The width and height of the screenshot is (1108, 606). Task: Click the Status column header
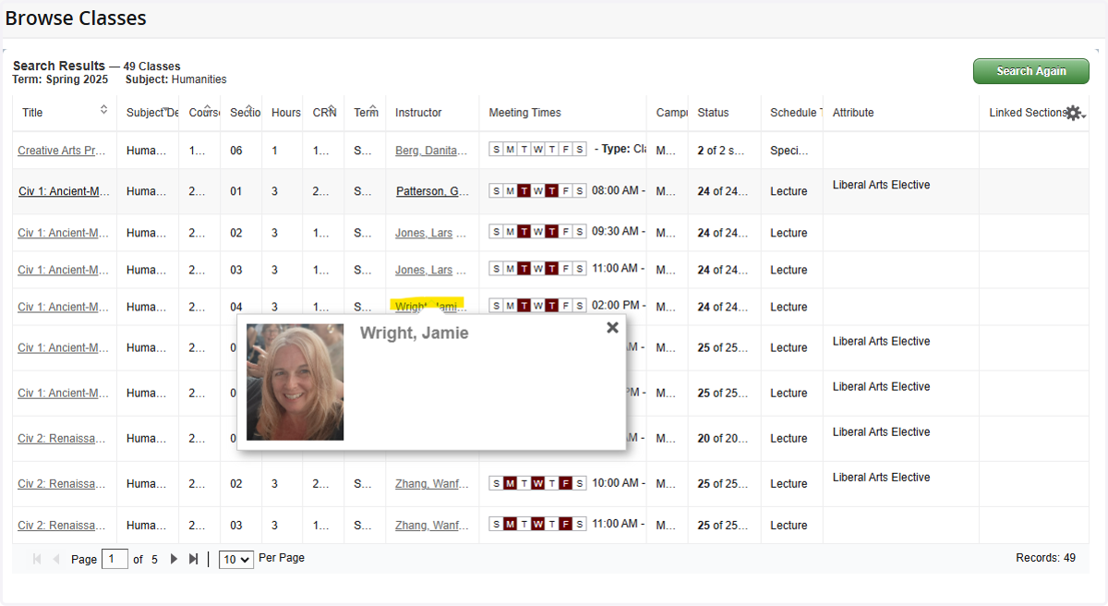[713, 113]
